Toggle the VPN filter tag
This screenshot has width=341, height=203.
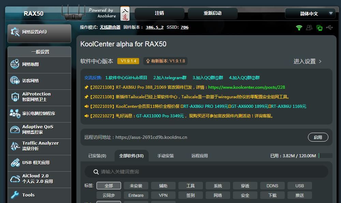[163, 195]
